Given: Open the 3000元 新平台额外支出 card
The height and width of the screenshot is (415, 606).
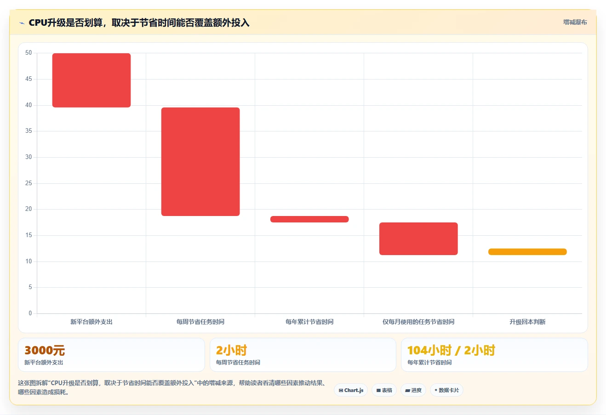Looking at the screenshot, I should (x=111, y=355).
